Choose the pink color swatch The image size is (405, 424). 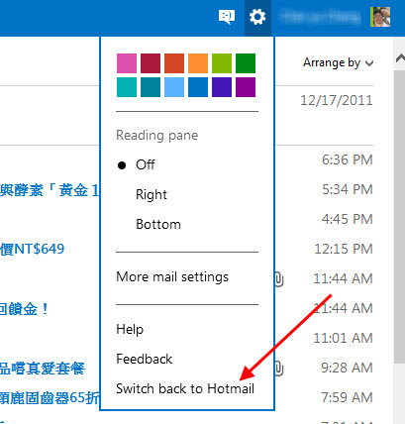coord(127,63)
